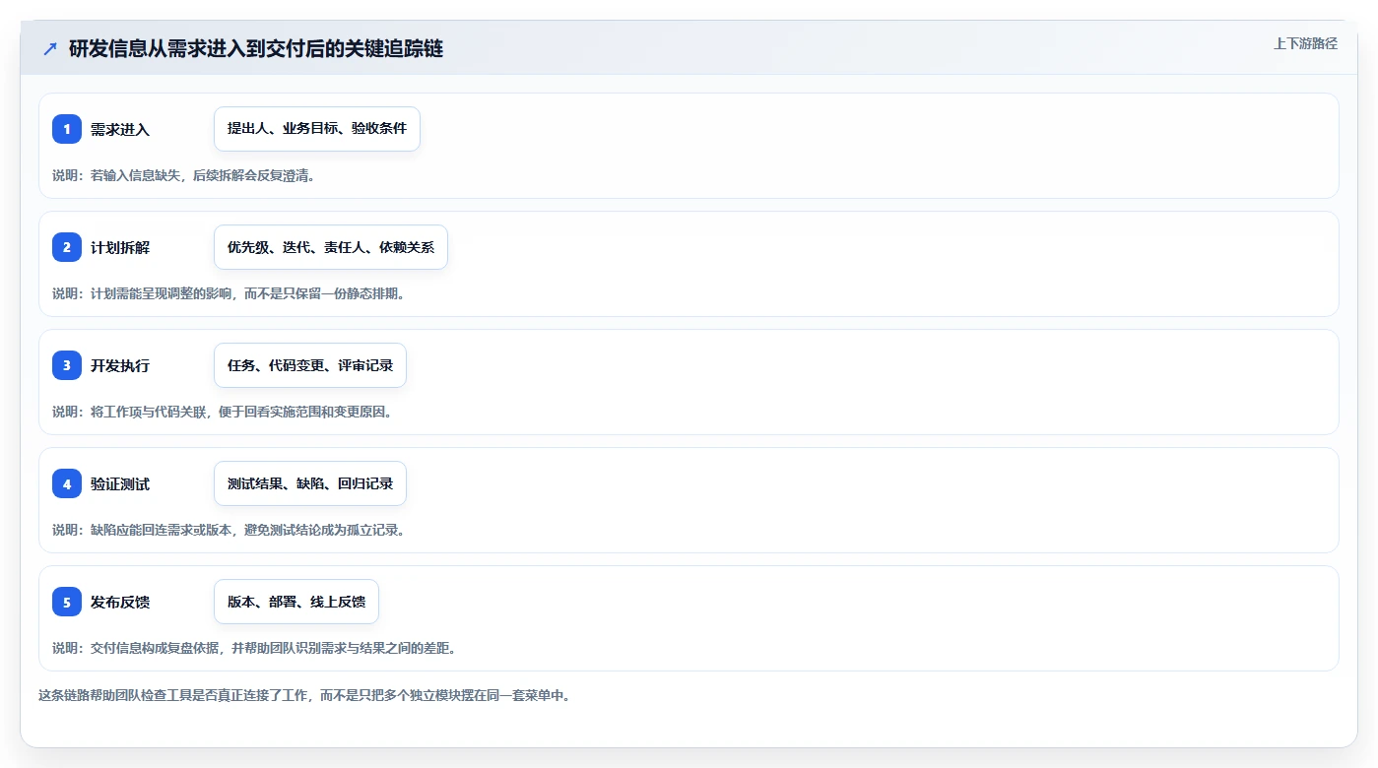Click the 提出人、业务目标、验收条件 chip

point(317,129)
